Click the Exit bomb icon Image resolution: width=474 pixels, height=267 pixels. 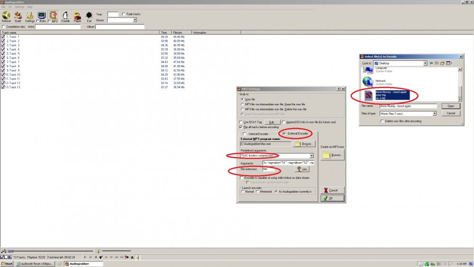pyautogui.click(x=89, y=17)
